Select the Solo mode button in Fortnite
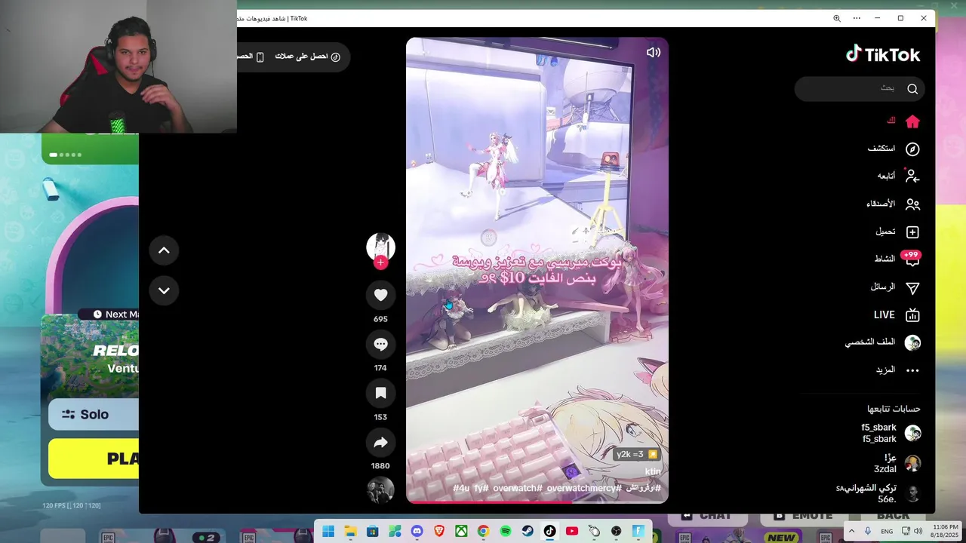Viewport: 966px width, 543px height. pos(94,414)
